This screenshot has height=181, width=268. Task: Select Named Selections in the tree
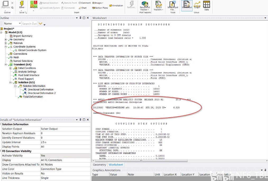click(23, 61)
